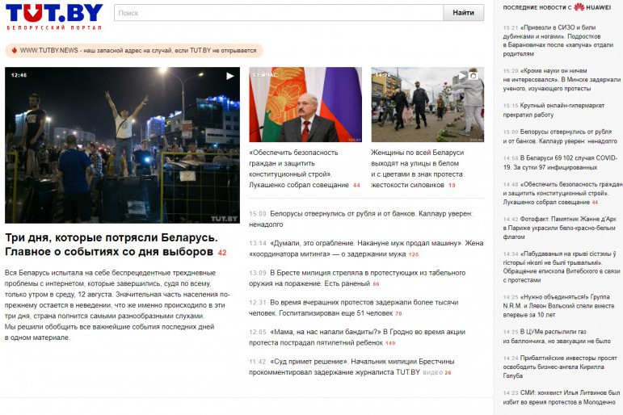Click the 'видео' tag next to the journalist headline
Viewport: 623px width, 415px height.
click(x=432, y=373)
